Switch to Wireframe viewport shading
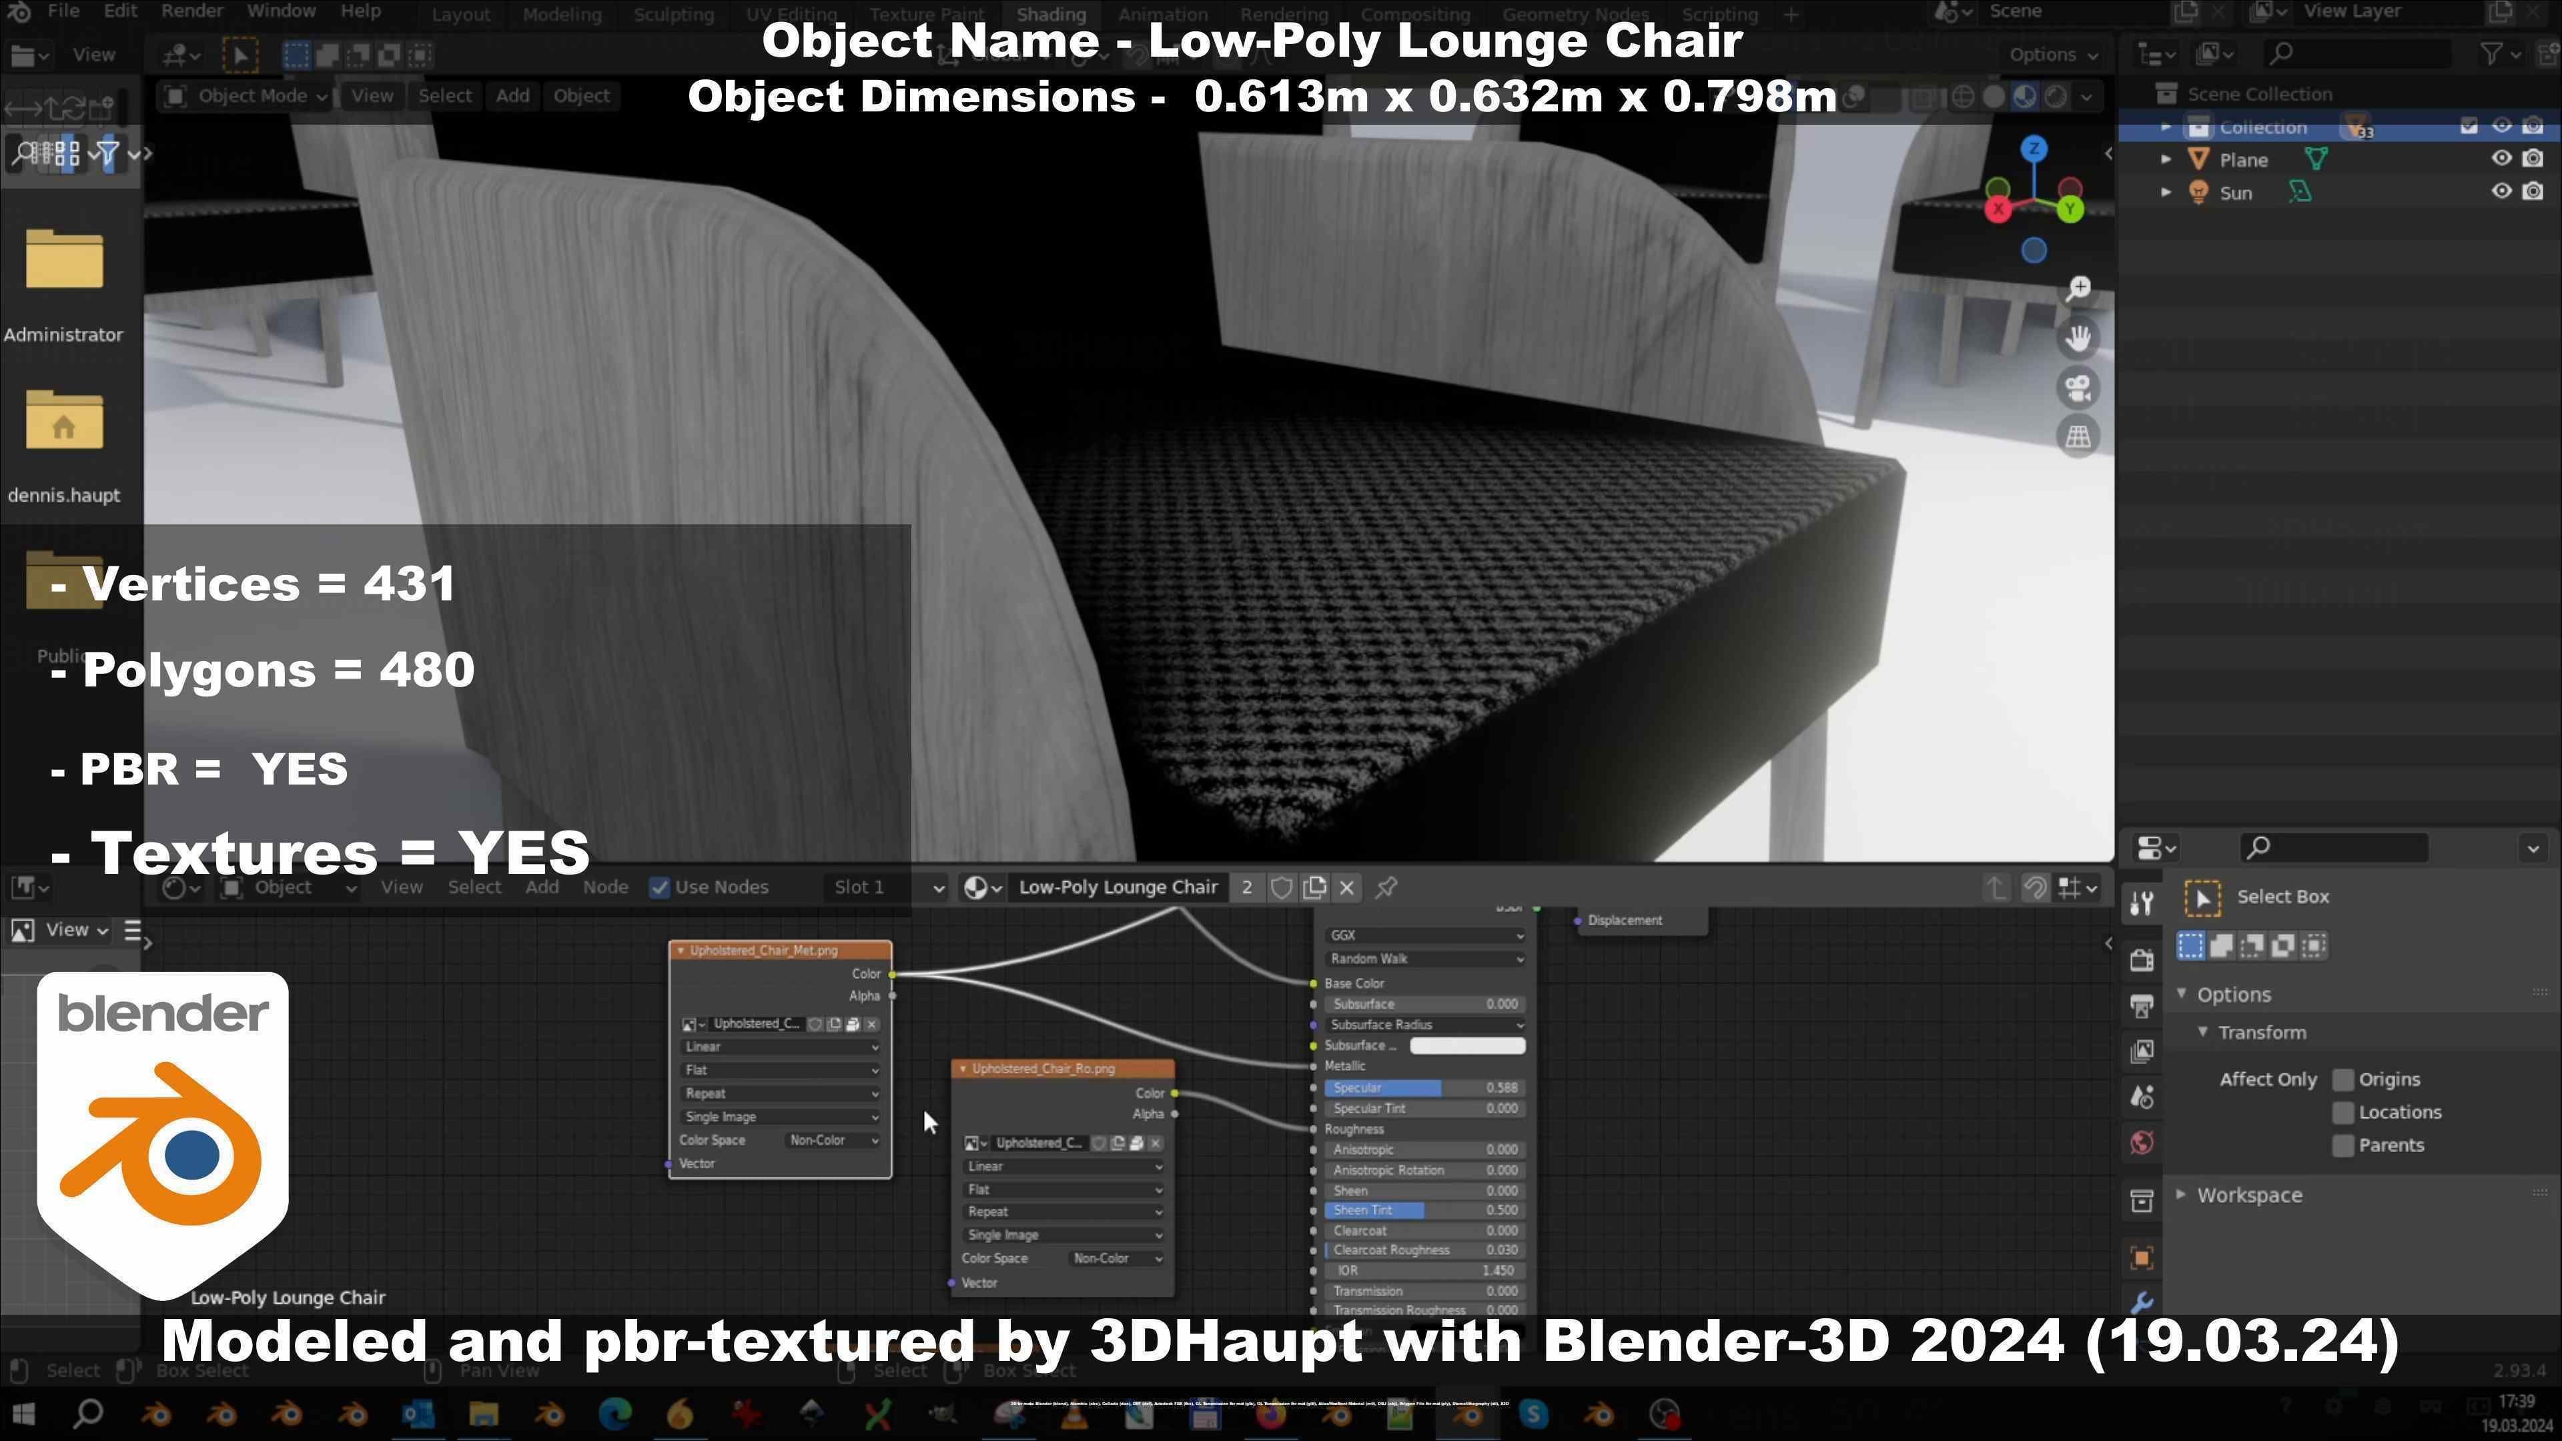2562x1441 pixels. (1962, 97)
